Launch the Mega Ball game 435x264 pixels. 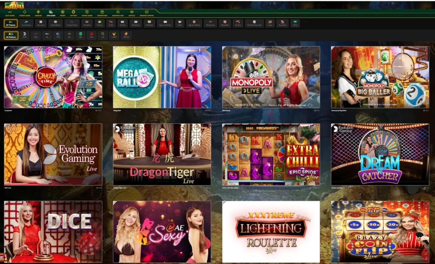click(162, 77)
